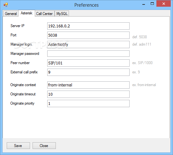
Task: Click the 'Peer number' label
Action: tap(20, 63)
